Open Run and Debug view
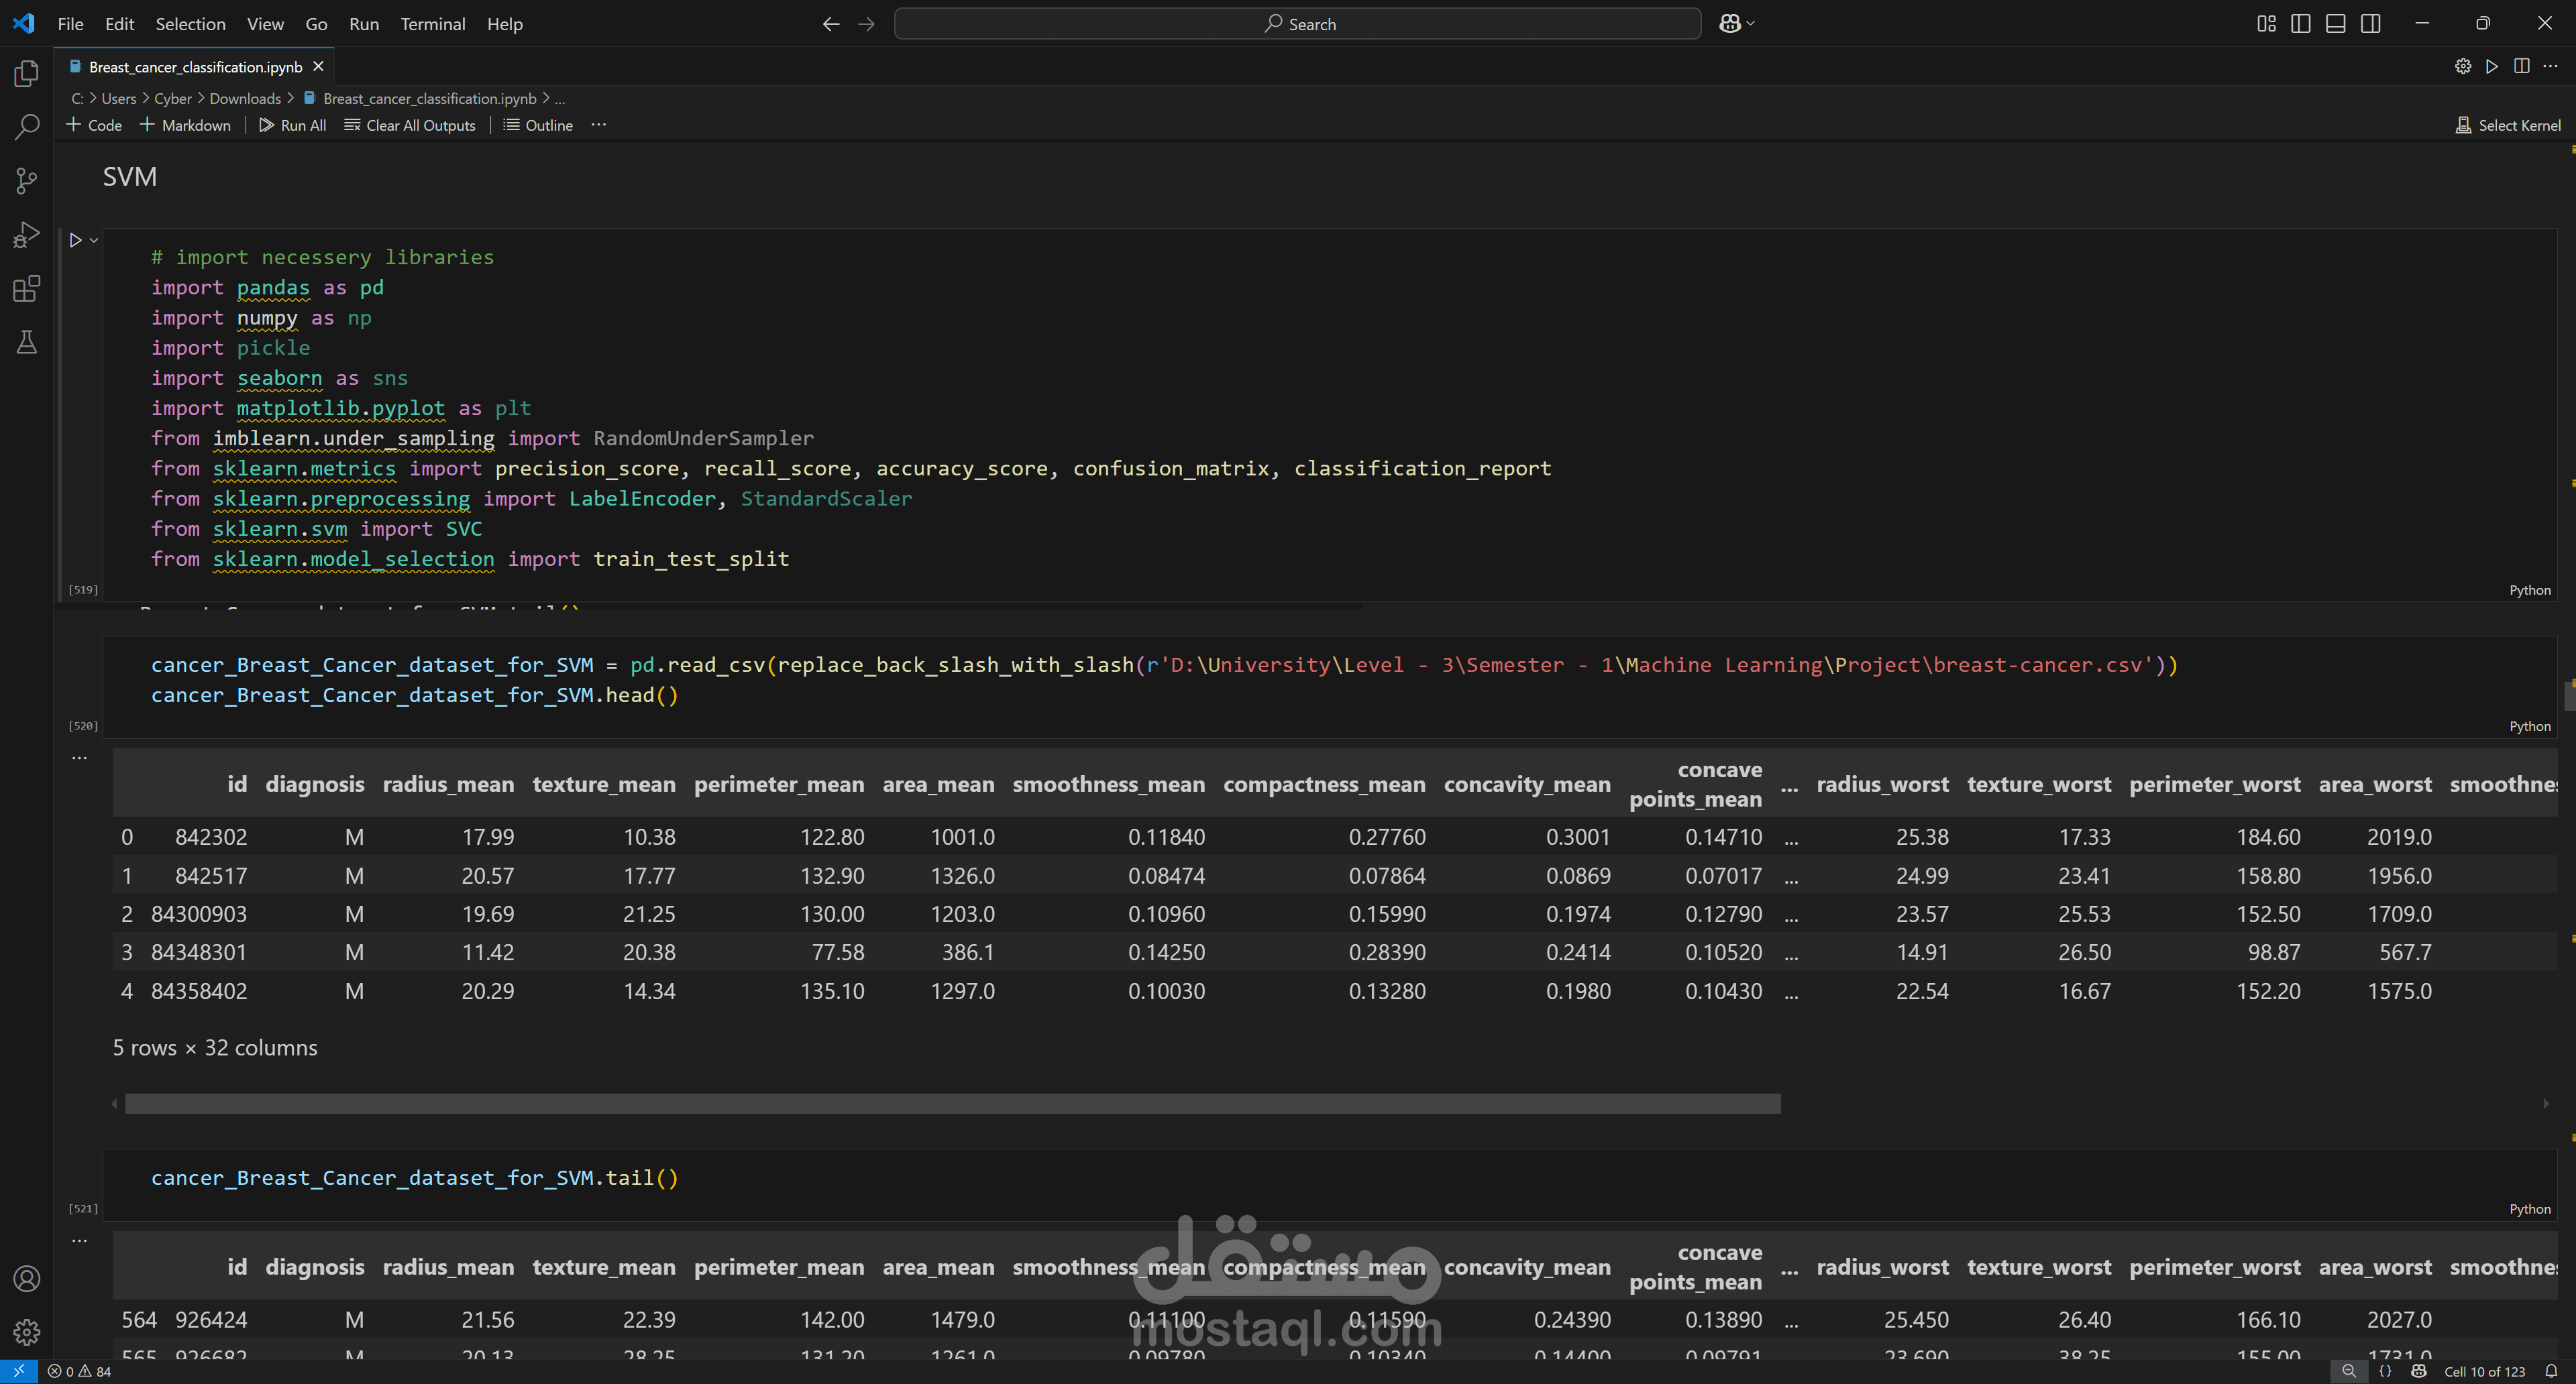Screen dimensions: 2576x1384 click(27, 235)
